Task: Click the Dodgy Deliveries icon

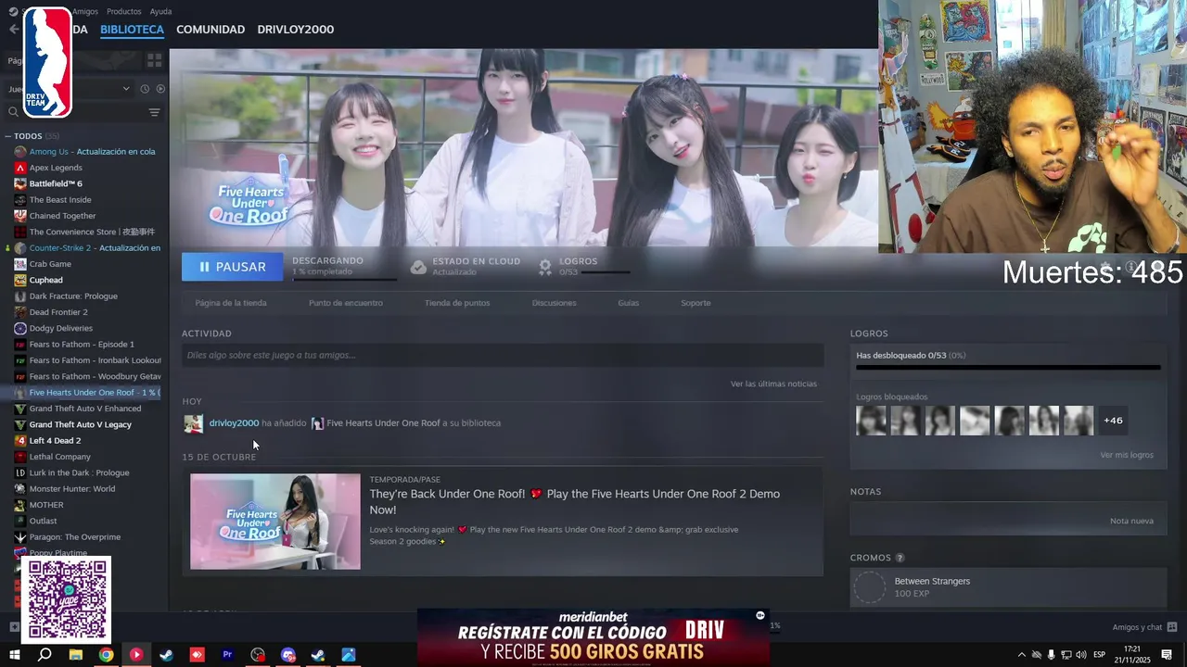Action: coord(20,328)
